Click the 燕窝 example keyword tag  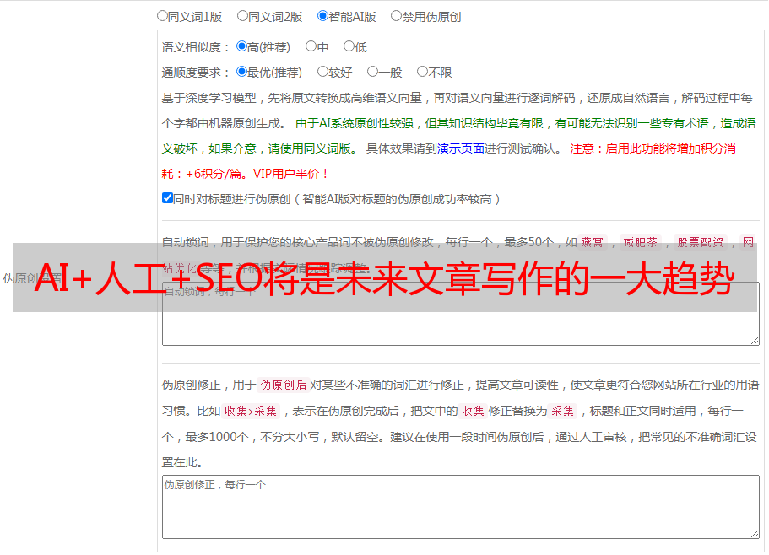(592, 242)
